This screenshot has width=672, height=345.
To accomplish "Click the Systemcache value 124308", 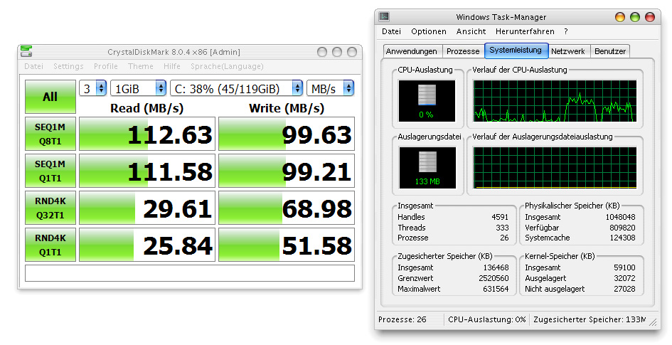I will pos(622,238).
